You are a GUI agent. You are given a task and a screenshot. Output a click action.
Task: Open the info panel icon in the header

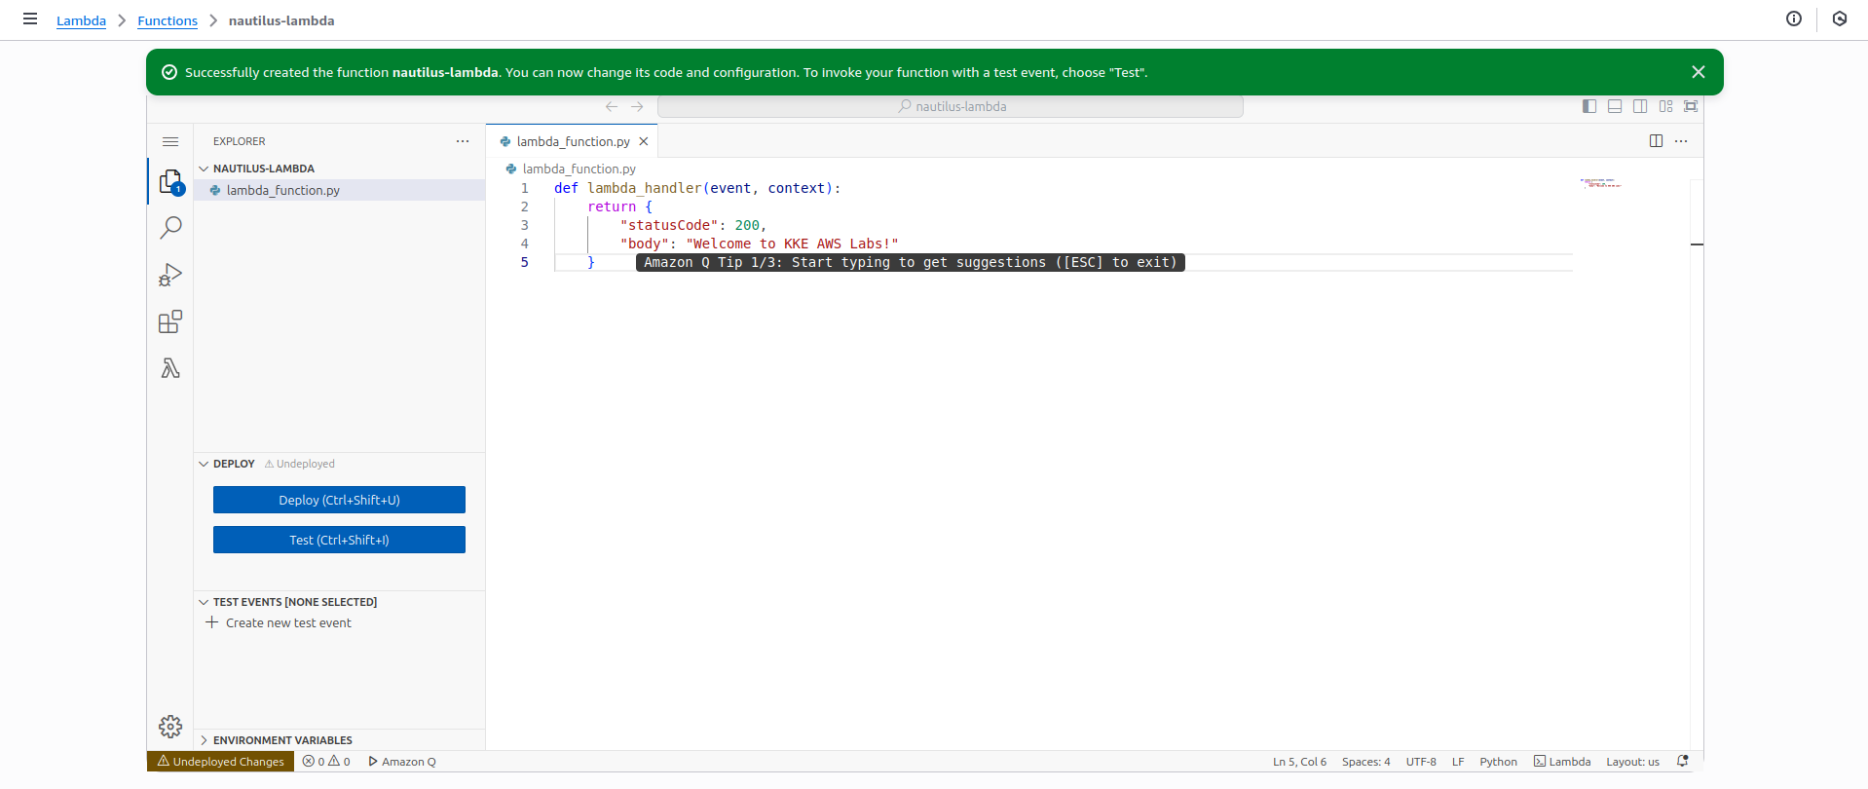click(x=1794, y=19)
